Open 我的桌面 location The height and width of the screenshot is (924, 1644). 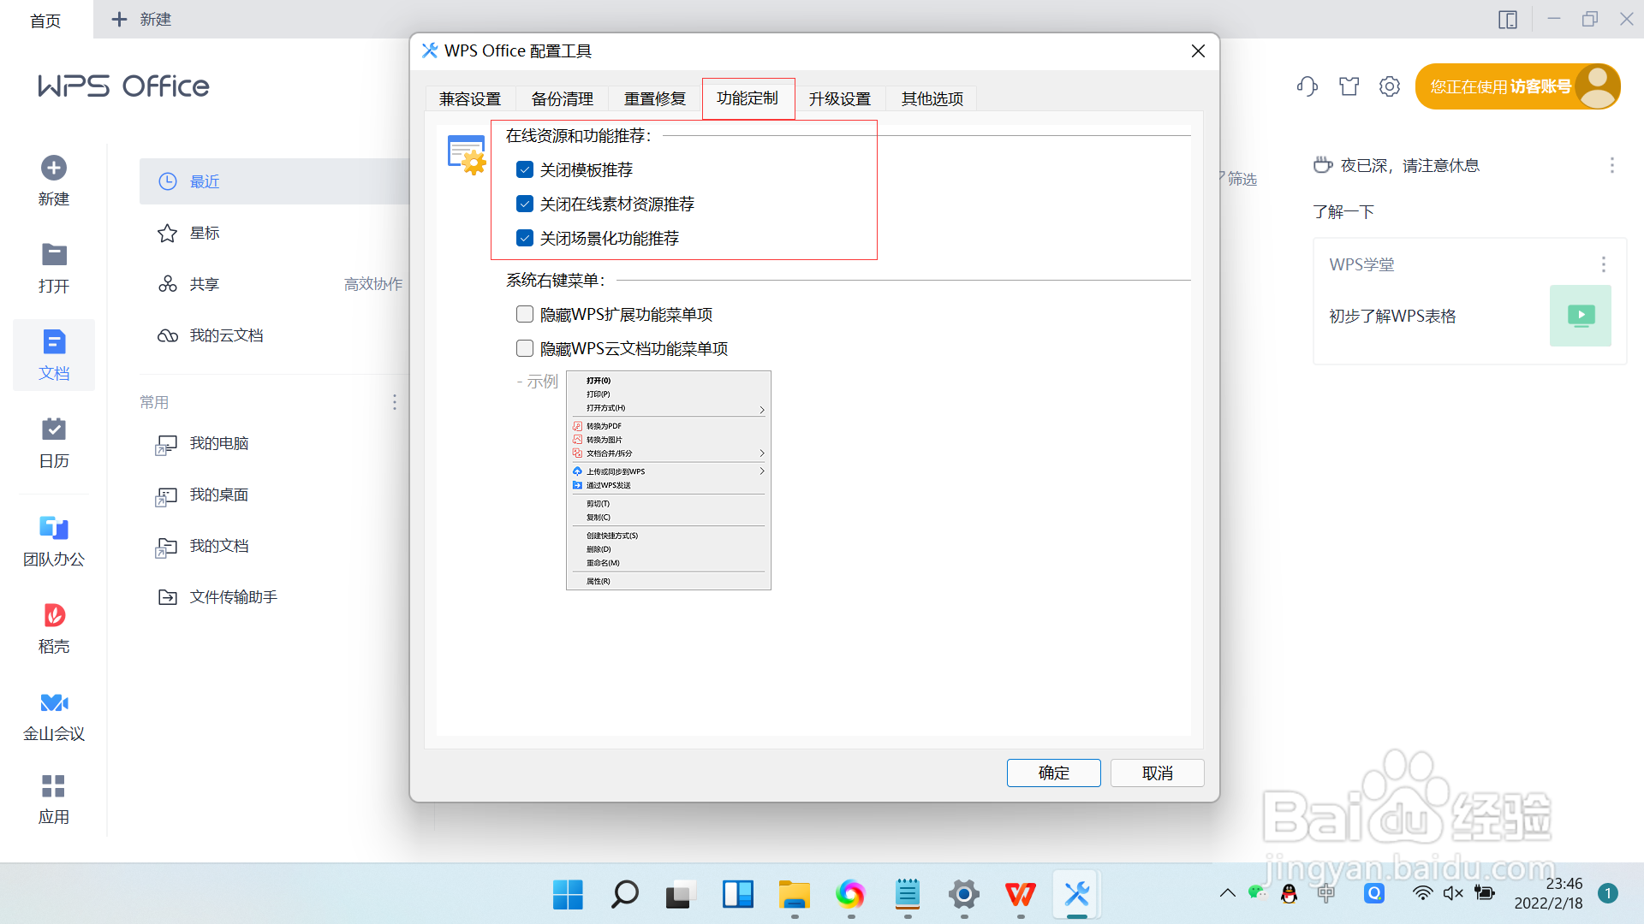(x=274, y=495)
